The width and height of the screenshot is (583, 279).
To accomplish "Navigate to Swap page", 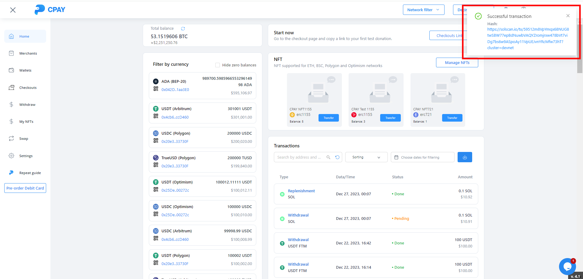I will [24, 139].
